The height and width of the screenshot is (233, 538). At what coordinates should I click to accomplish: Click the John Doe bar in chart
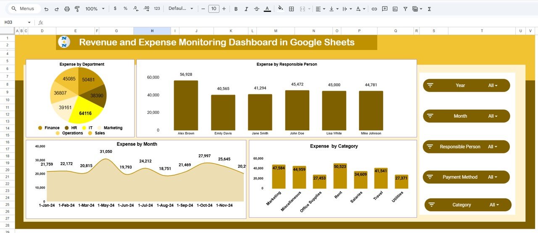(x=297, y=110)
